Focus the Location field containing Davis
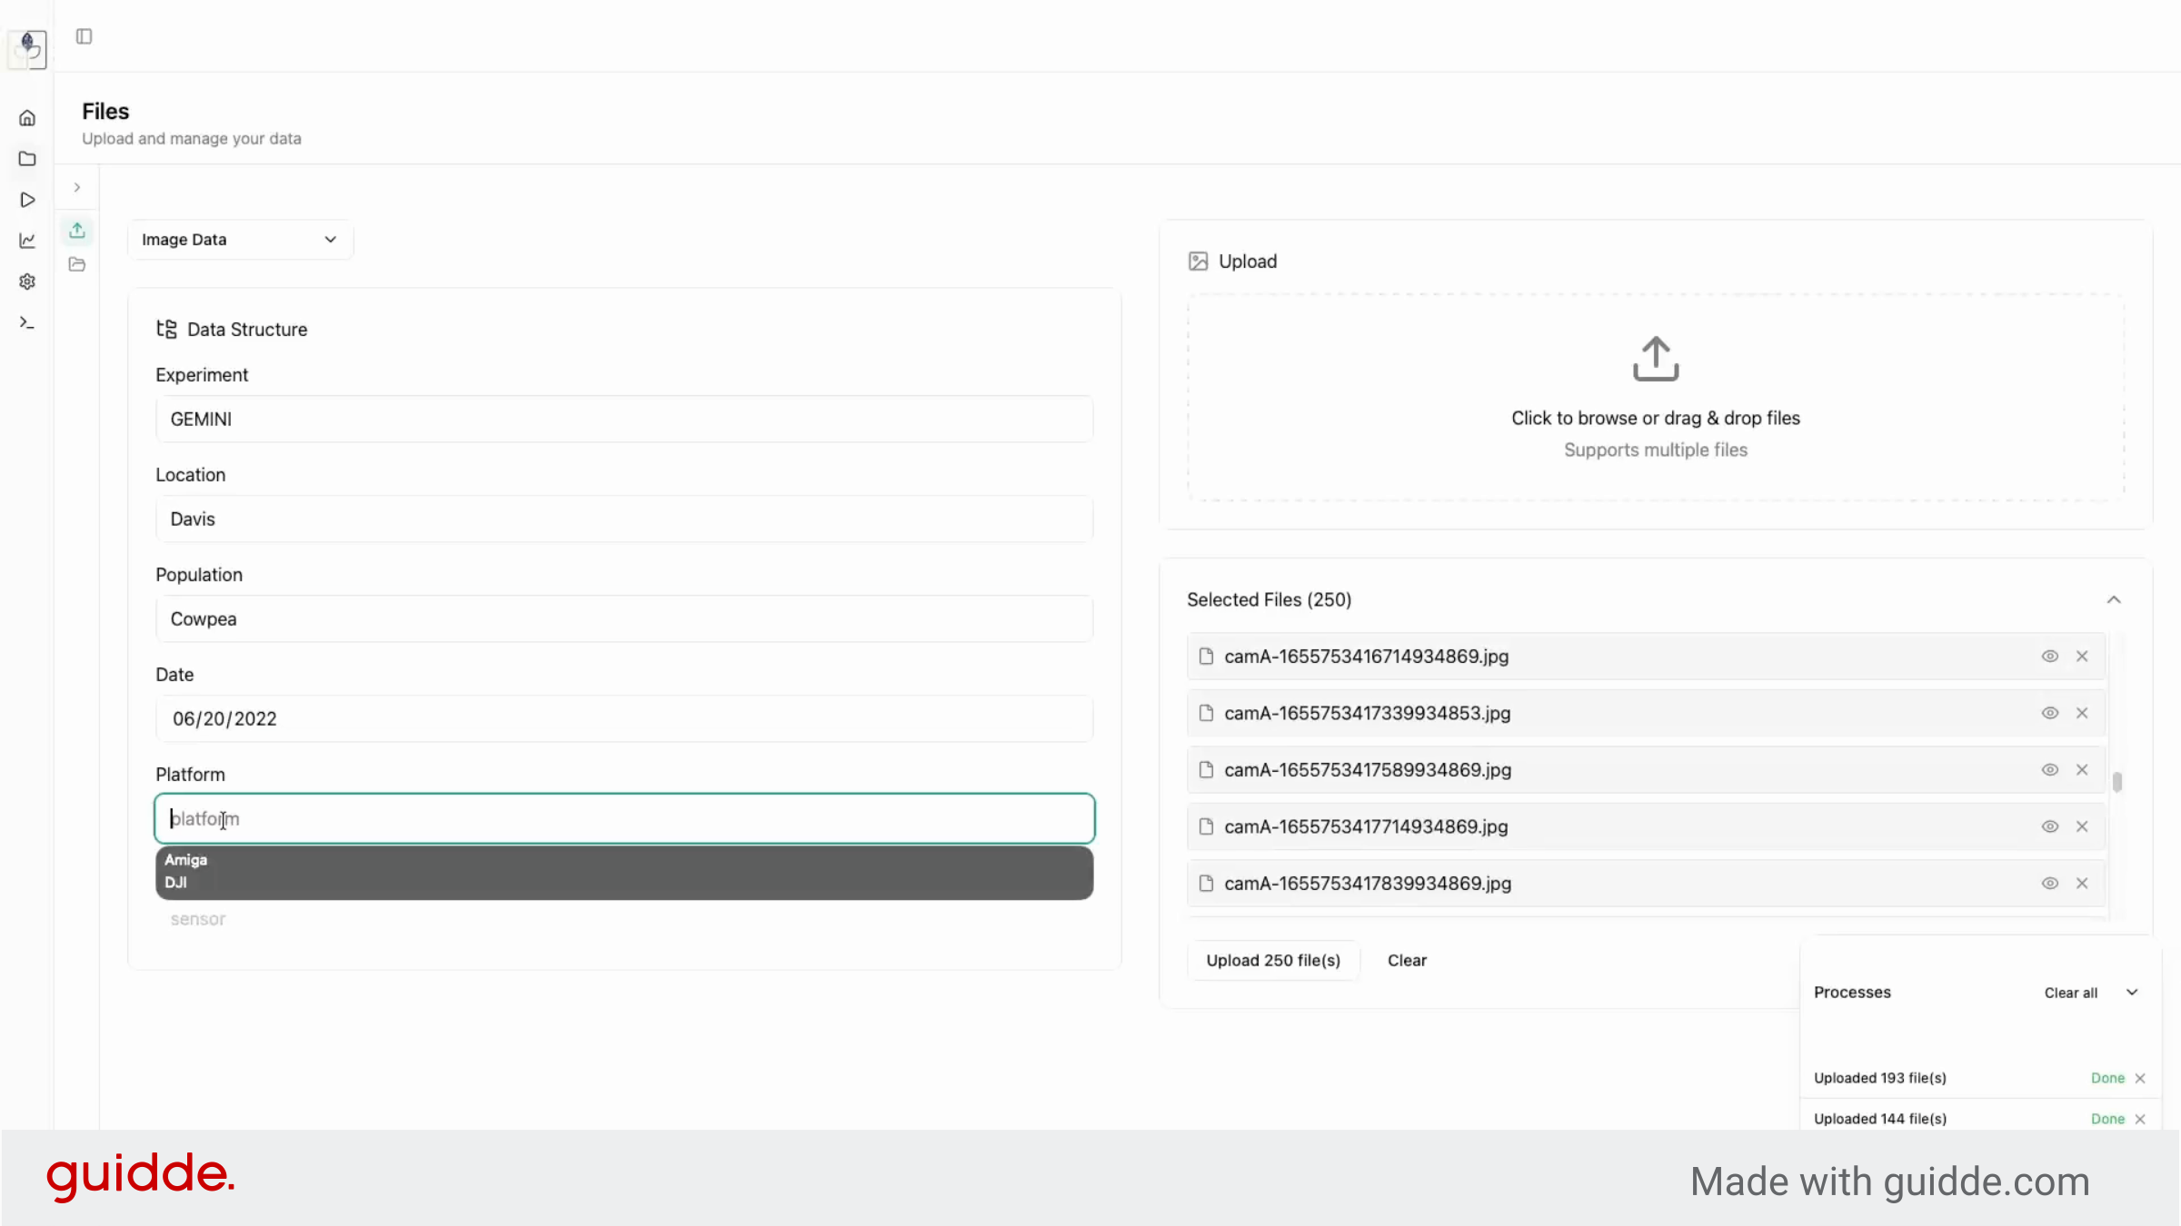This screenshot has width=2181, height=1226. pyautogui.click(x=624, y=519)
